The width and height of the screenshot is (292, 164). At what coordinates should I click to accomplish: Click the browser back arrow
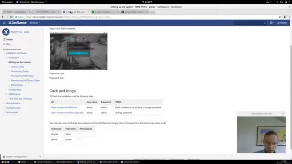point(3,17)
